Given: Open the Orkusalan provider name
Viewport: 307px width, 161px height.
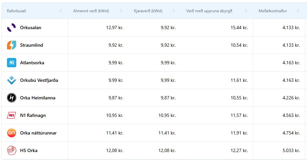Looking at the screenshot, I should [31, 28].
